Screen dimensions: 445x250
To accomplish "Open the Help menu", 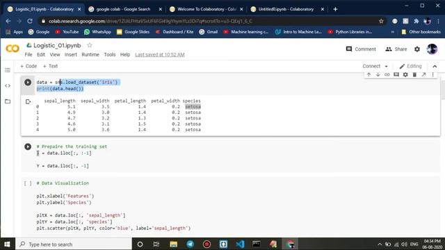I will coord(125,55).
